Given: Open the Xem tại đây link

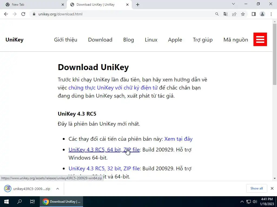Looking at the screenshot, I should (179, 139).
